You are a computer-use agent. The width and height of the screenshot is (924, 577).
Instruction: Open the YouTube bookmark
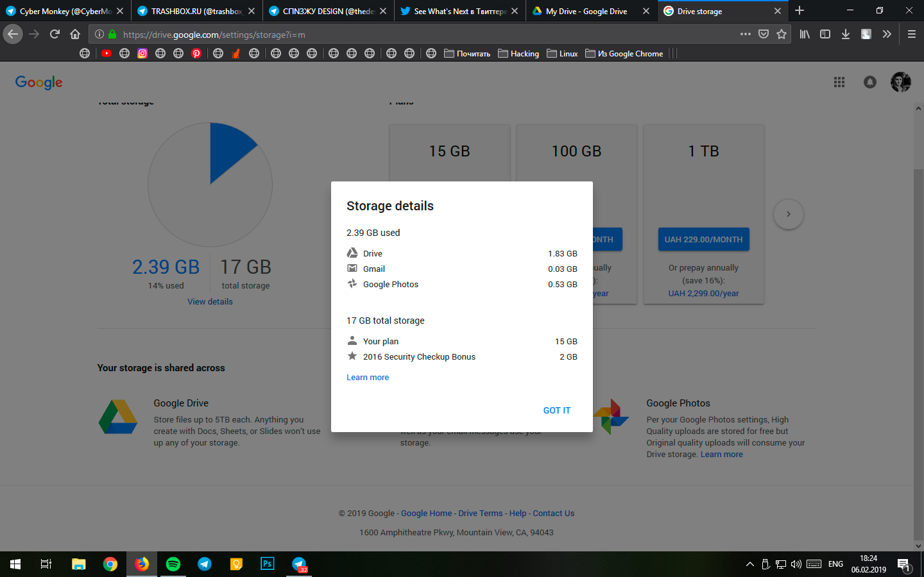pyautogui.click(x=107, y=53)
